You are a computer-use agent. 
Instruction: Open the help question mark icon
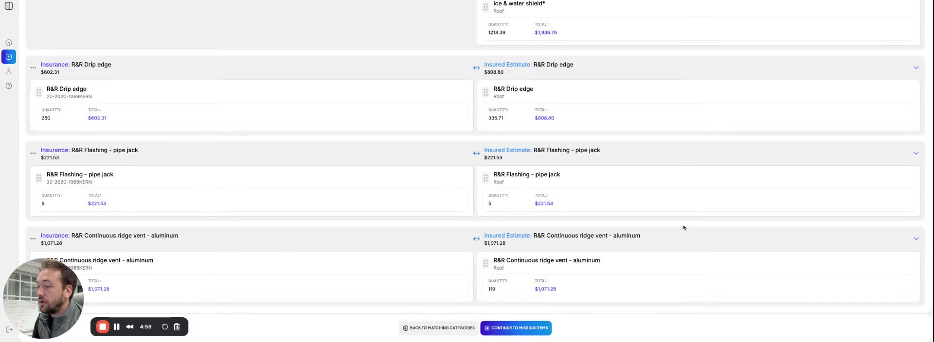[x=9, y=86]
